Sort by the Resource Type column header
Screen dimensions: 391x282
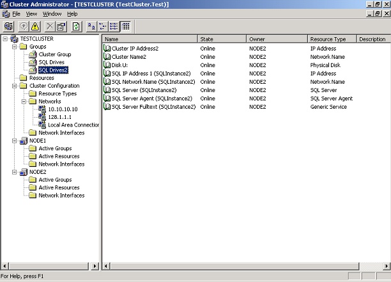332,39
